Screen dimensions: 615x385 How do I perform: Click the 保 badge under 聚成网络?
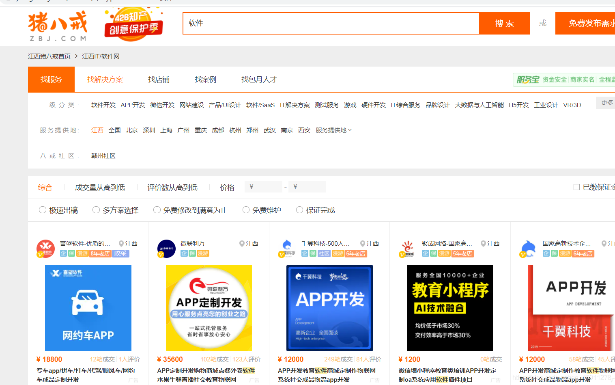[x=434, y=253]
